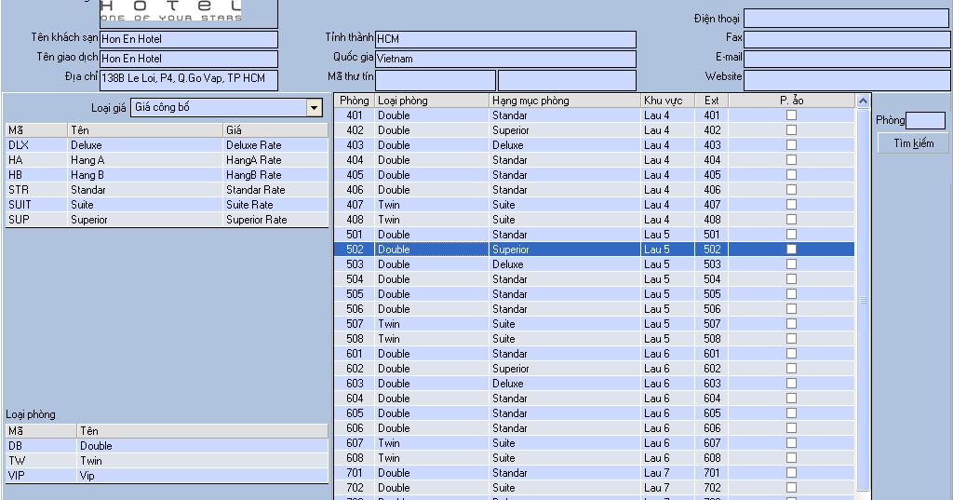This screenshot has height=500, width=953.
Task: Click the Website input field
Action: point(847,79)
